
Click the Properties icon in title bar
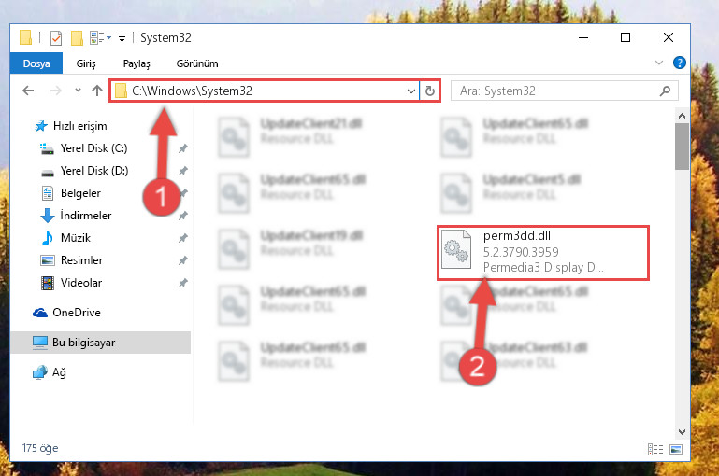click(x=56, y=38)
